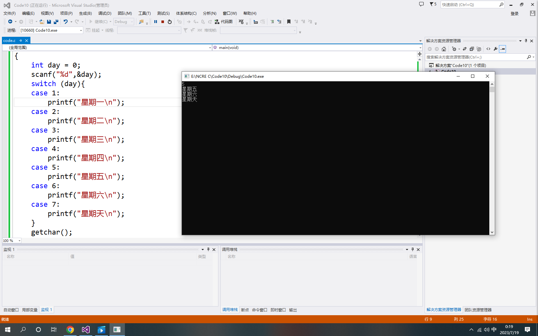Click the undo arrow icon
The image size is (538, 336).
click(66, 21)
